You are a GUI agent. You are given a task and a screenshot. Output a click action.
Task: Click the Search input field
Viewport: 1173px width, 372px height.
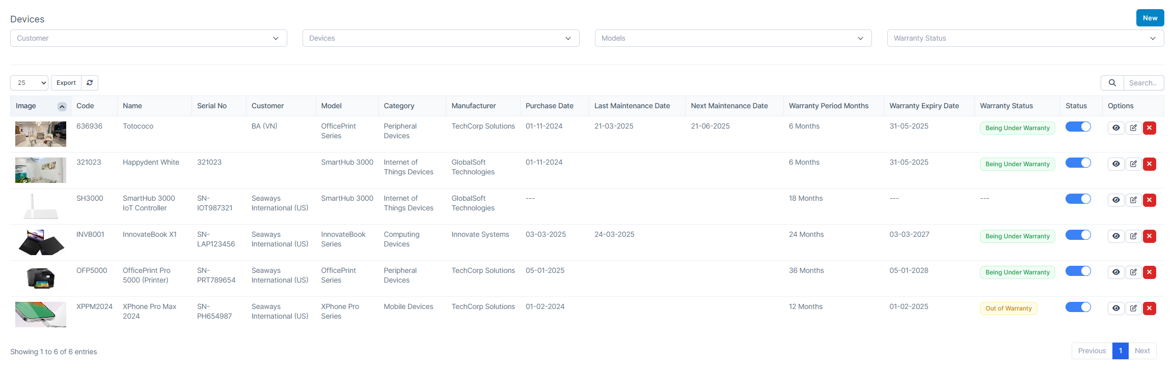pos(1143,83)
